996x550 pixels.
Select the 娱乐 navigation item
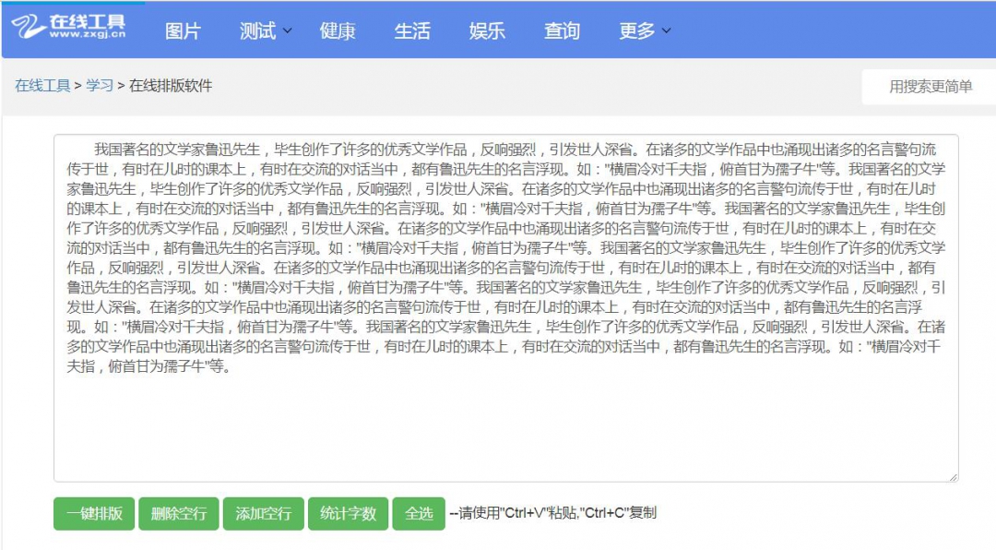coord(487,31)
